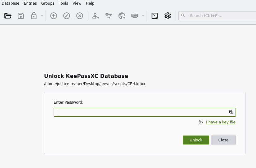Open database folder icon in toolbar
Image resolution: width=256 pixels, height=168 pixels.
pyautogui.click(x=8, y=16)
